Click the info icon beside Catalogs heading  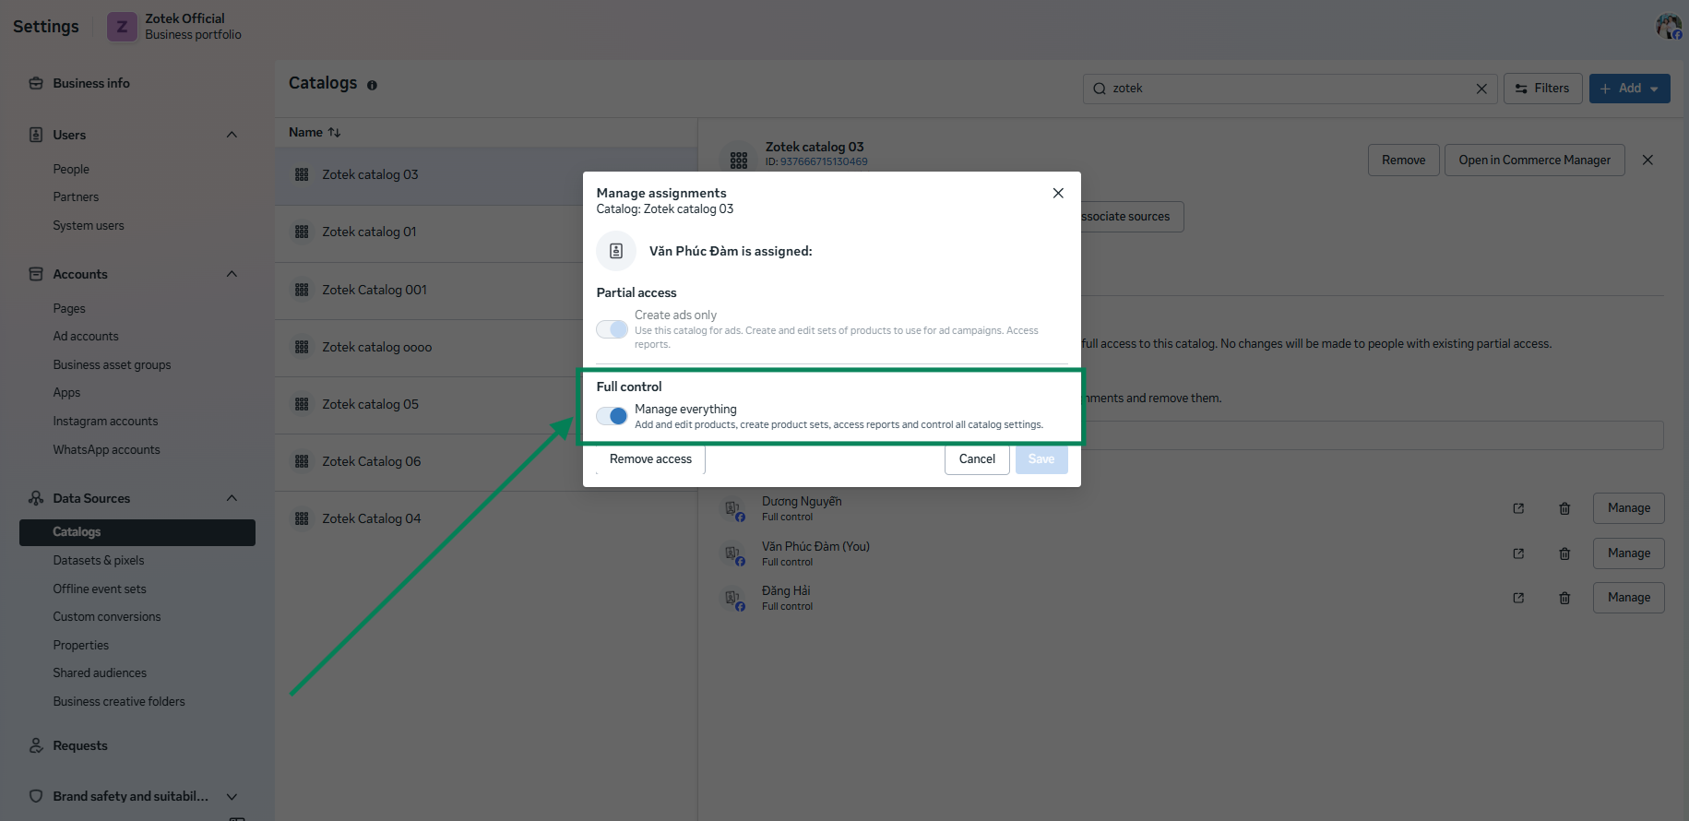[372, 85]
